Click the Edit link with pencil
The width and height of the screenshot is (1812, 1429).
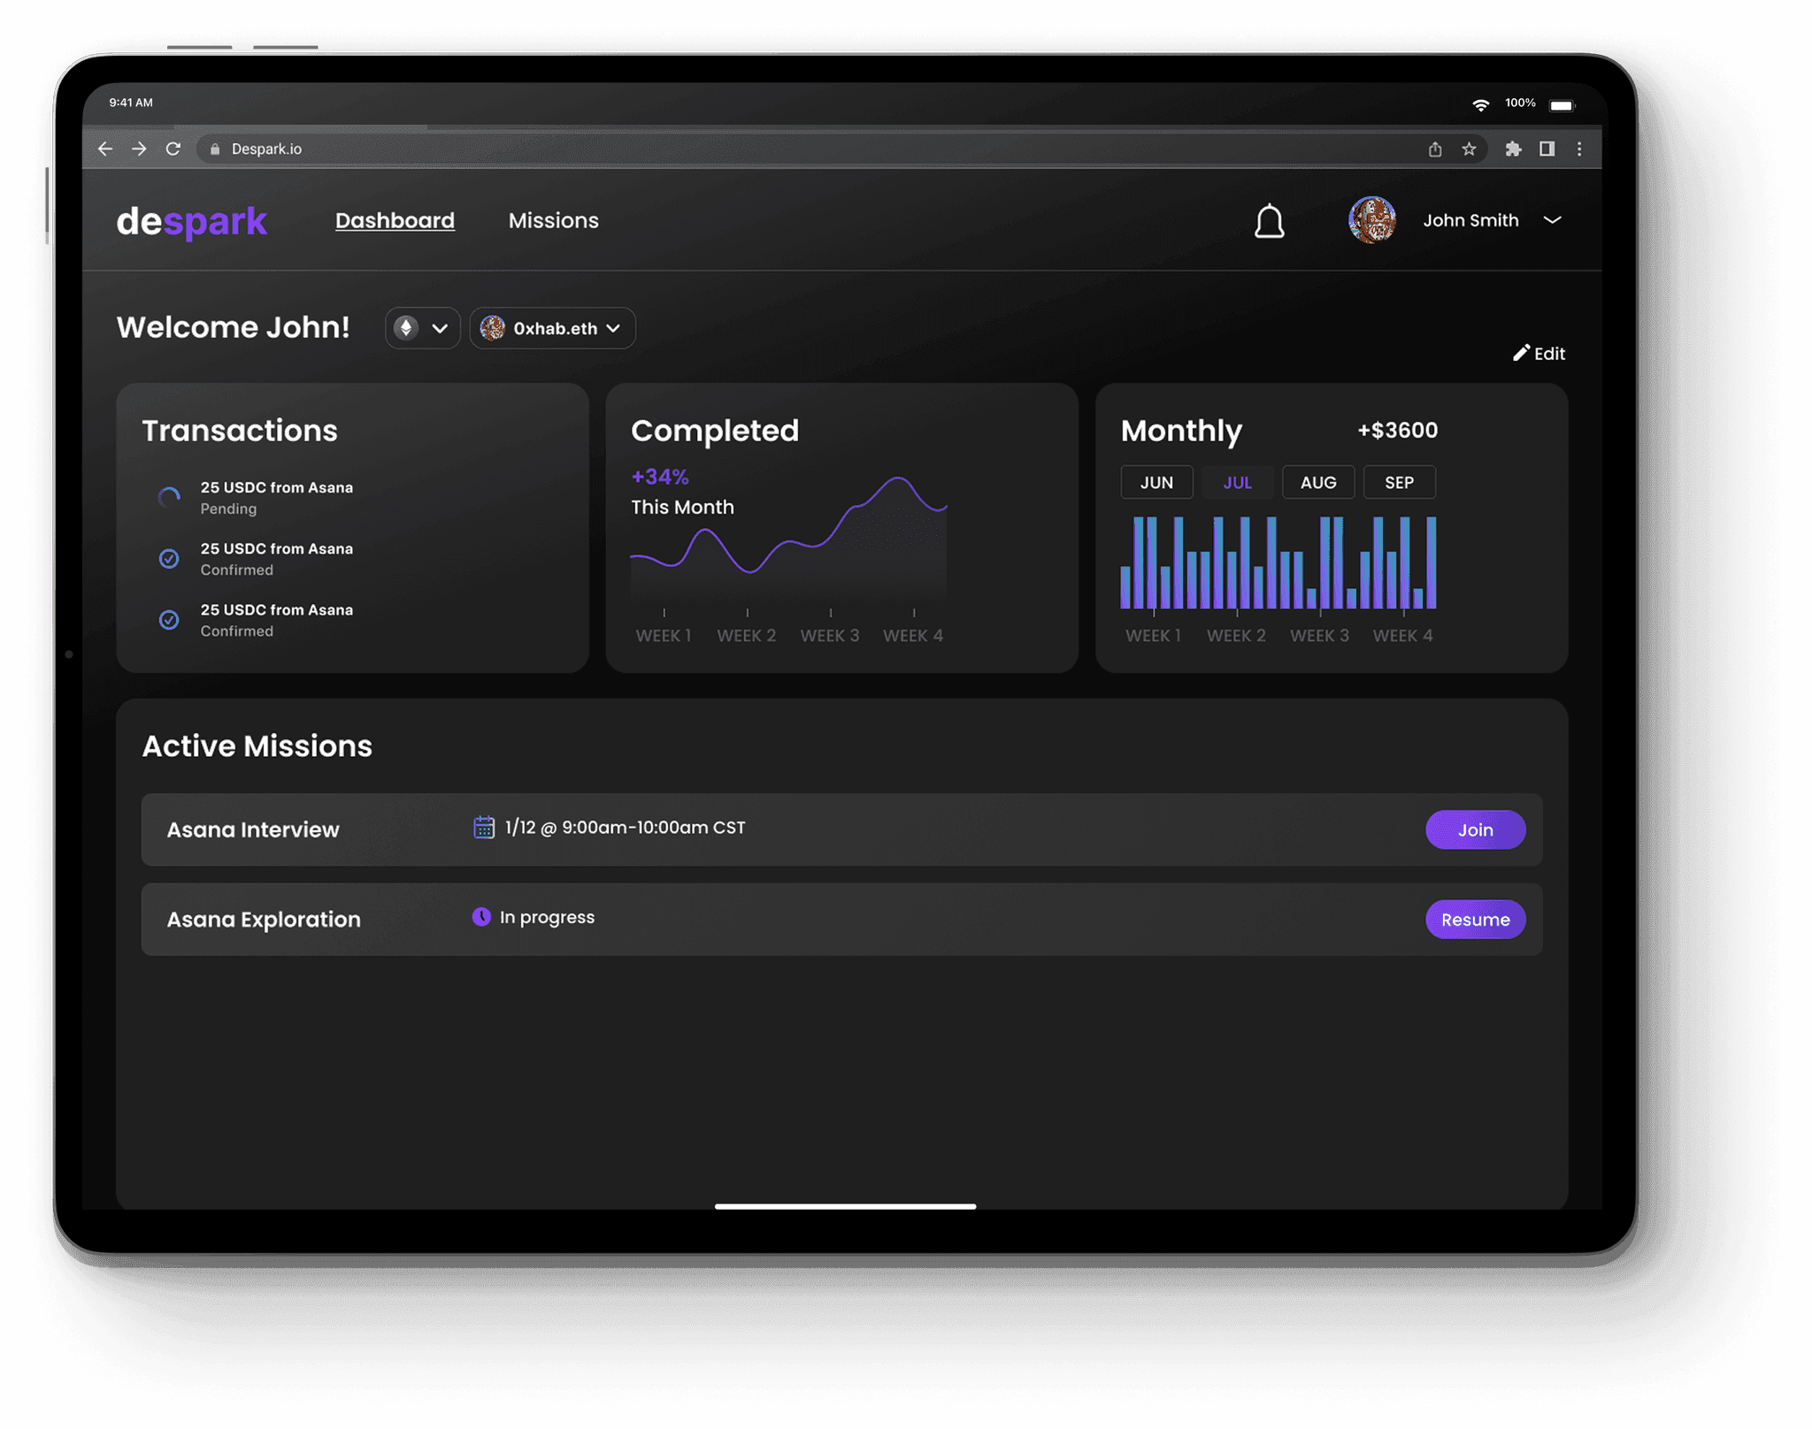point(1539,354)
